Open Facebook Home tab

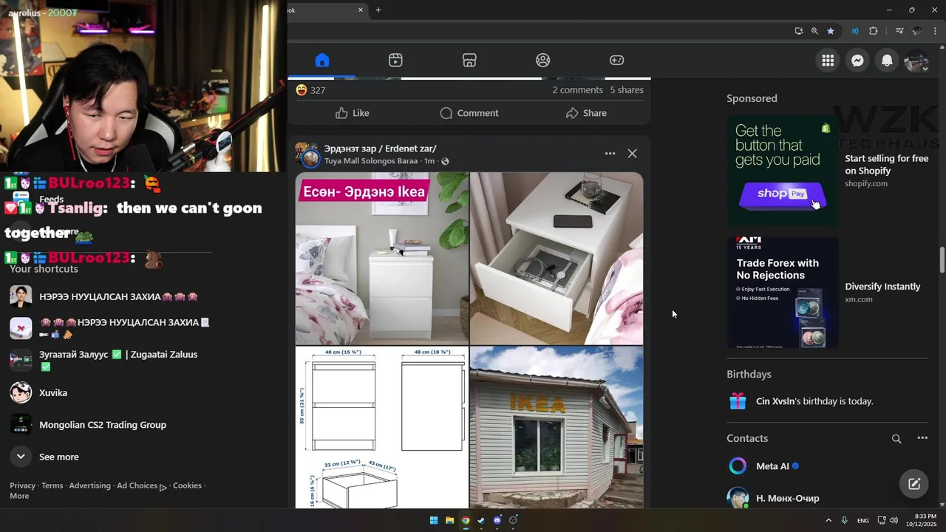[x=321, y=61]
